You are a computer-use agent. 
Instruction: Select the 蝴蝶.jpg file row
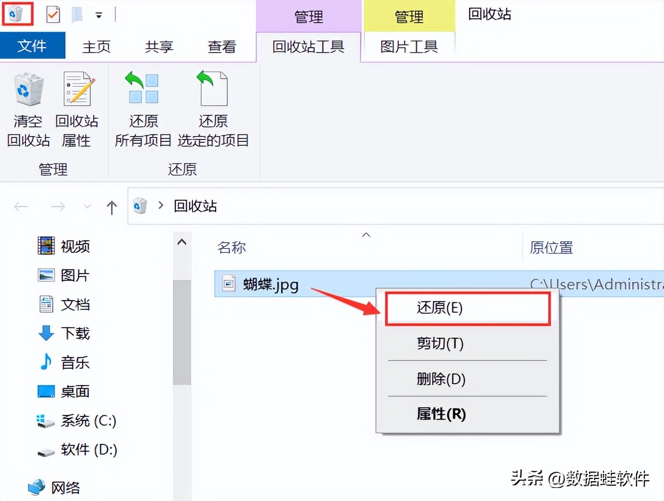[439, 283]
